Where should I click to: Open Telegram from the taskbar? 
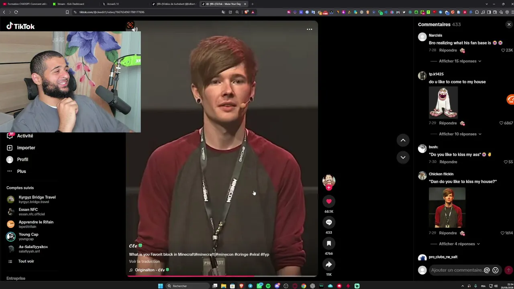[x=250, y=286]
